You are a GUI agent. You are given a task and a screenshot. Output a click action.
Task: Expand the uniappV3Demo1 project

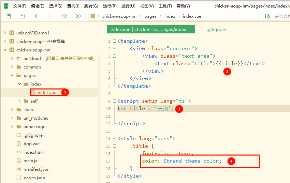(x=5, y=33)
